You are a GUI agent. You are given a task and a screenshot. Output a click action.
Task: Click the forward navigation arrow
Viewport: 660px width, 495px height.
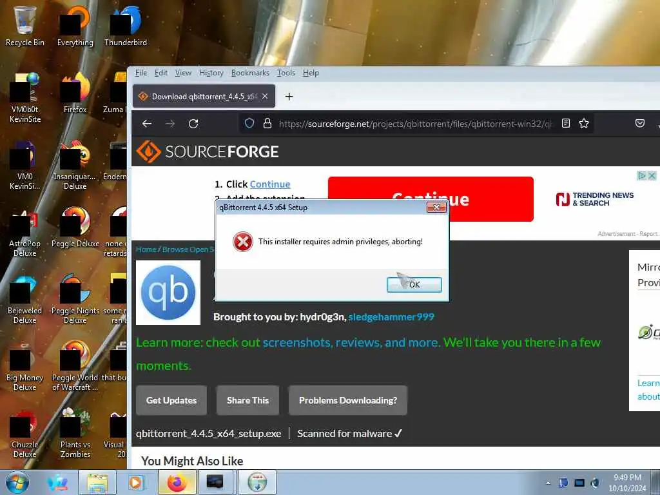coord(170,123)
